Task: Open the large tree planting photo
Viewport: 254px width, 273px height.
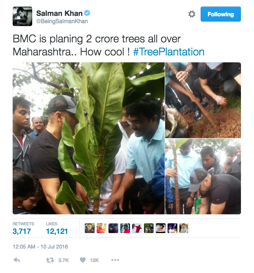Action: tap(88, 138)
